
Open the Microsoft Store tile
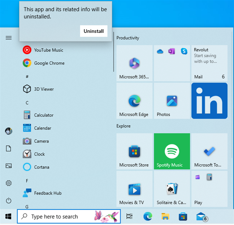coord(134,151)
